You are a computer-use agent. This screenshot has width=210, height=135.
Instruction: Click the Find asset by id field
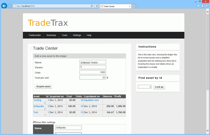145,87
